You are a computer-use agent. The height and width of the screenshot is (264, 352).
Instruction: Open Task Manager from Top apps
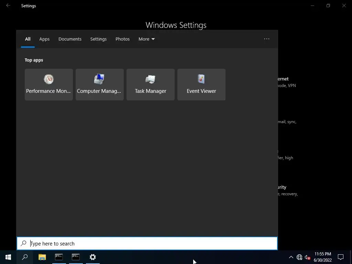coord(151,85)
